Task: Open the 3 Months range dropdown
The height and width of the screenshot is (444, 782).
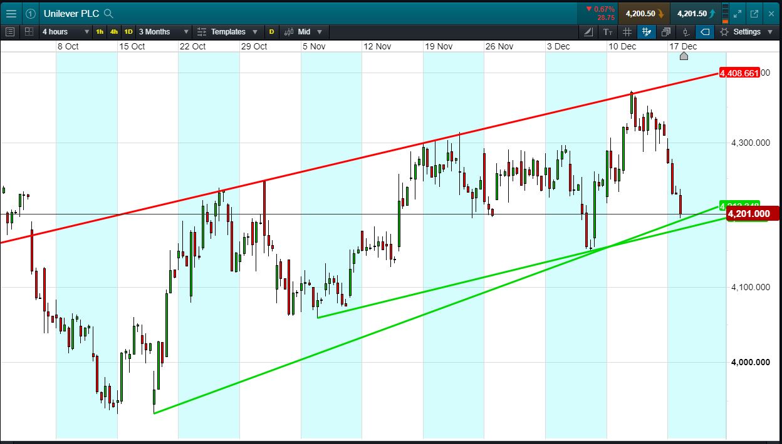Action: click(x=164, y=31)
